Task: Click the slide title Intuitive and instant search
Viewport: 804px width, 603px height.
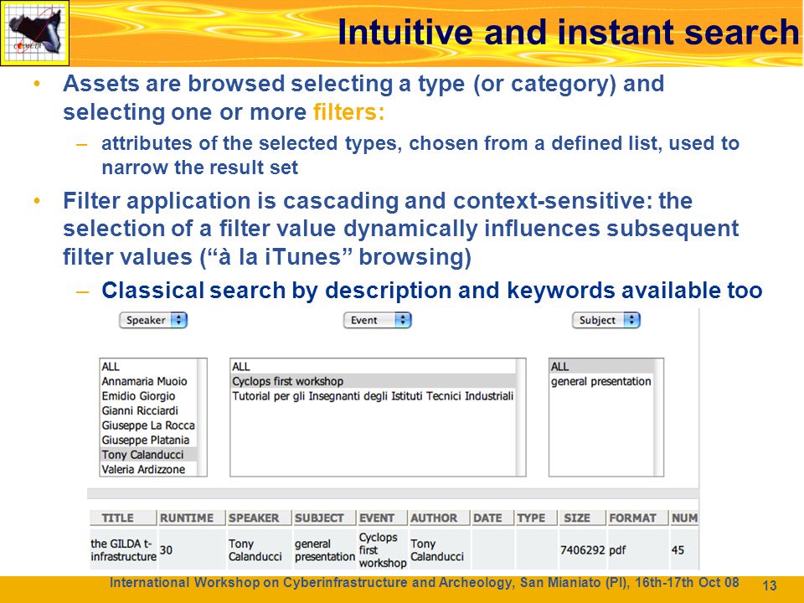Action: click(x=568, y=32)
